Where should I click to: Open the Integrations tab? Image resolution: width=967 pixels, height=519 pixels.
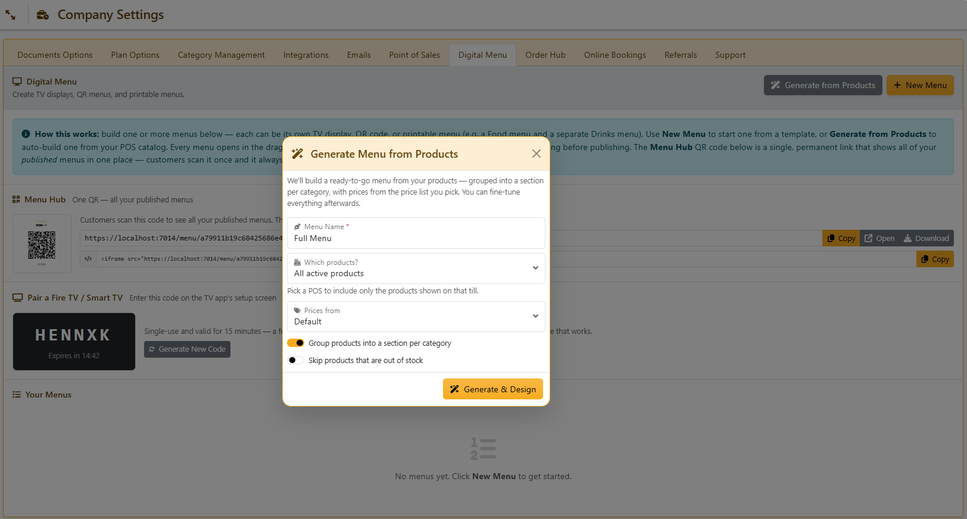coord(306,55)
